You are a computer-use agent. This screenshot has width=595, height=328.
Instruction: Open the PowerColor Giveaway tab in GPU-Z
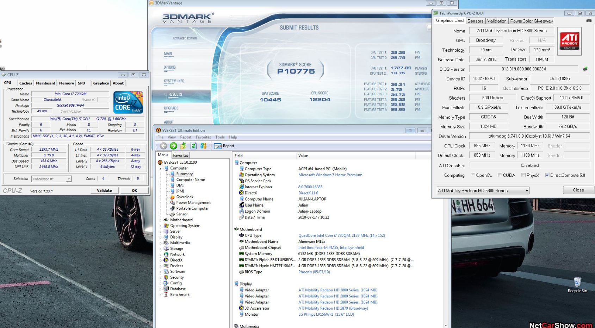[531, 21]
